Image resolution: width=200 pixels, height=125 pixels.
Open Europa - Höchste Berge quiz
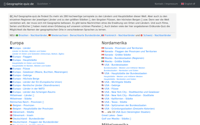[x=26, y=79]
